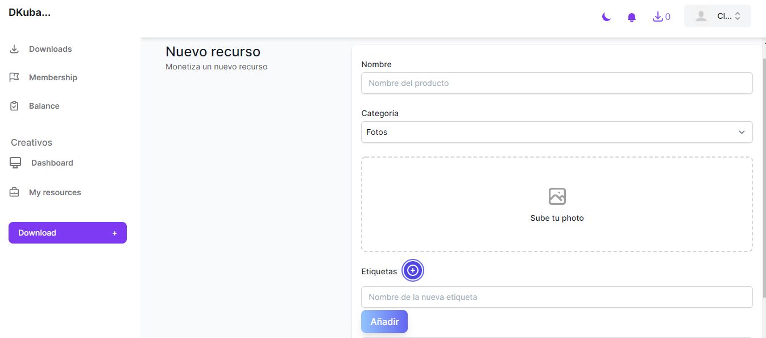Image resolution: width=766 pixels, height=338 pixels.
Task: Click the user avatar icon
Action: pos(701,17)
